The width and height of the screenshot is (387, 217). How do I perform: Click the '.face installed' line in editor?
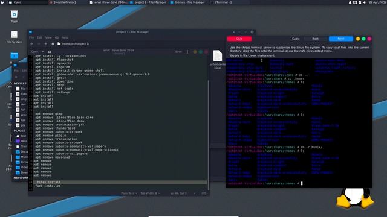pyautogui.click(x=48, y=186)
